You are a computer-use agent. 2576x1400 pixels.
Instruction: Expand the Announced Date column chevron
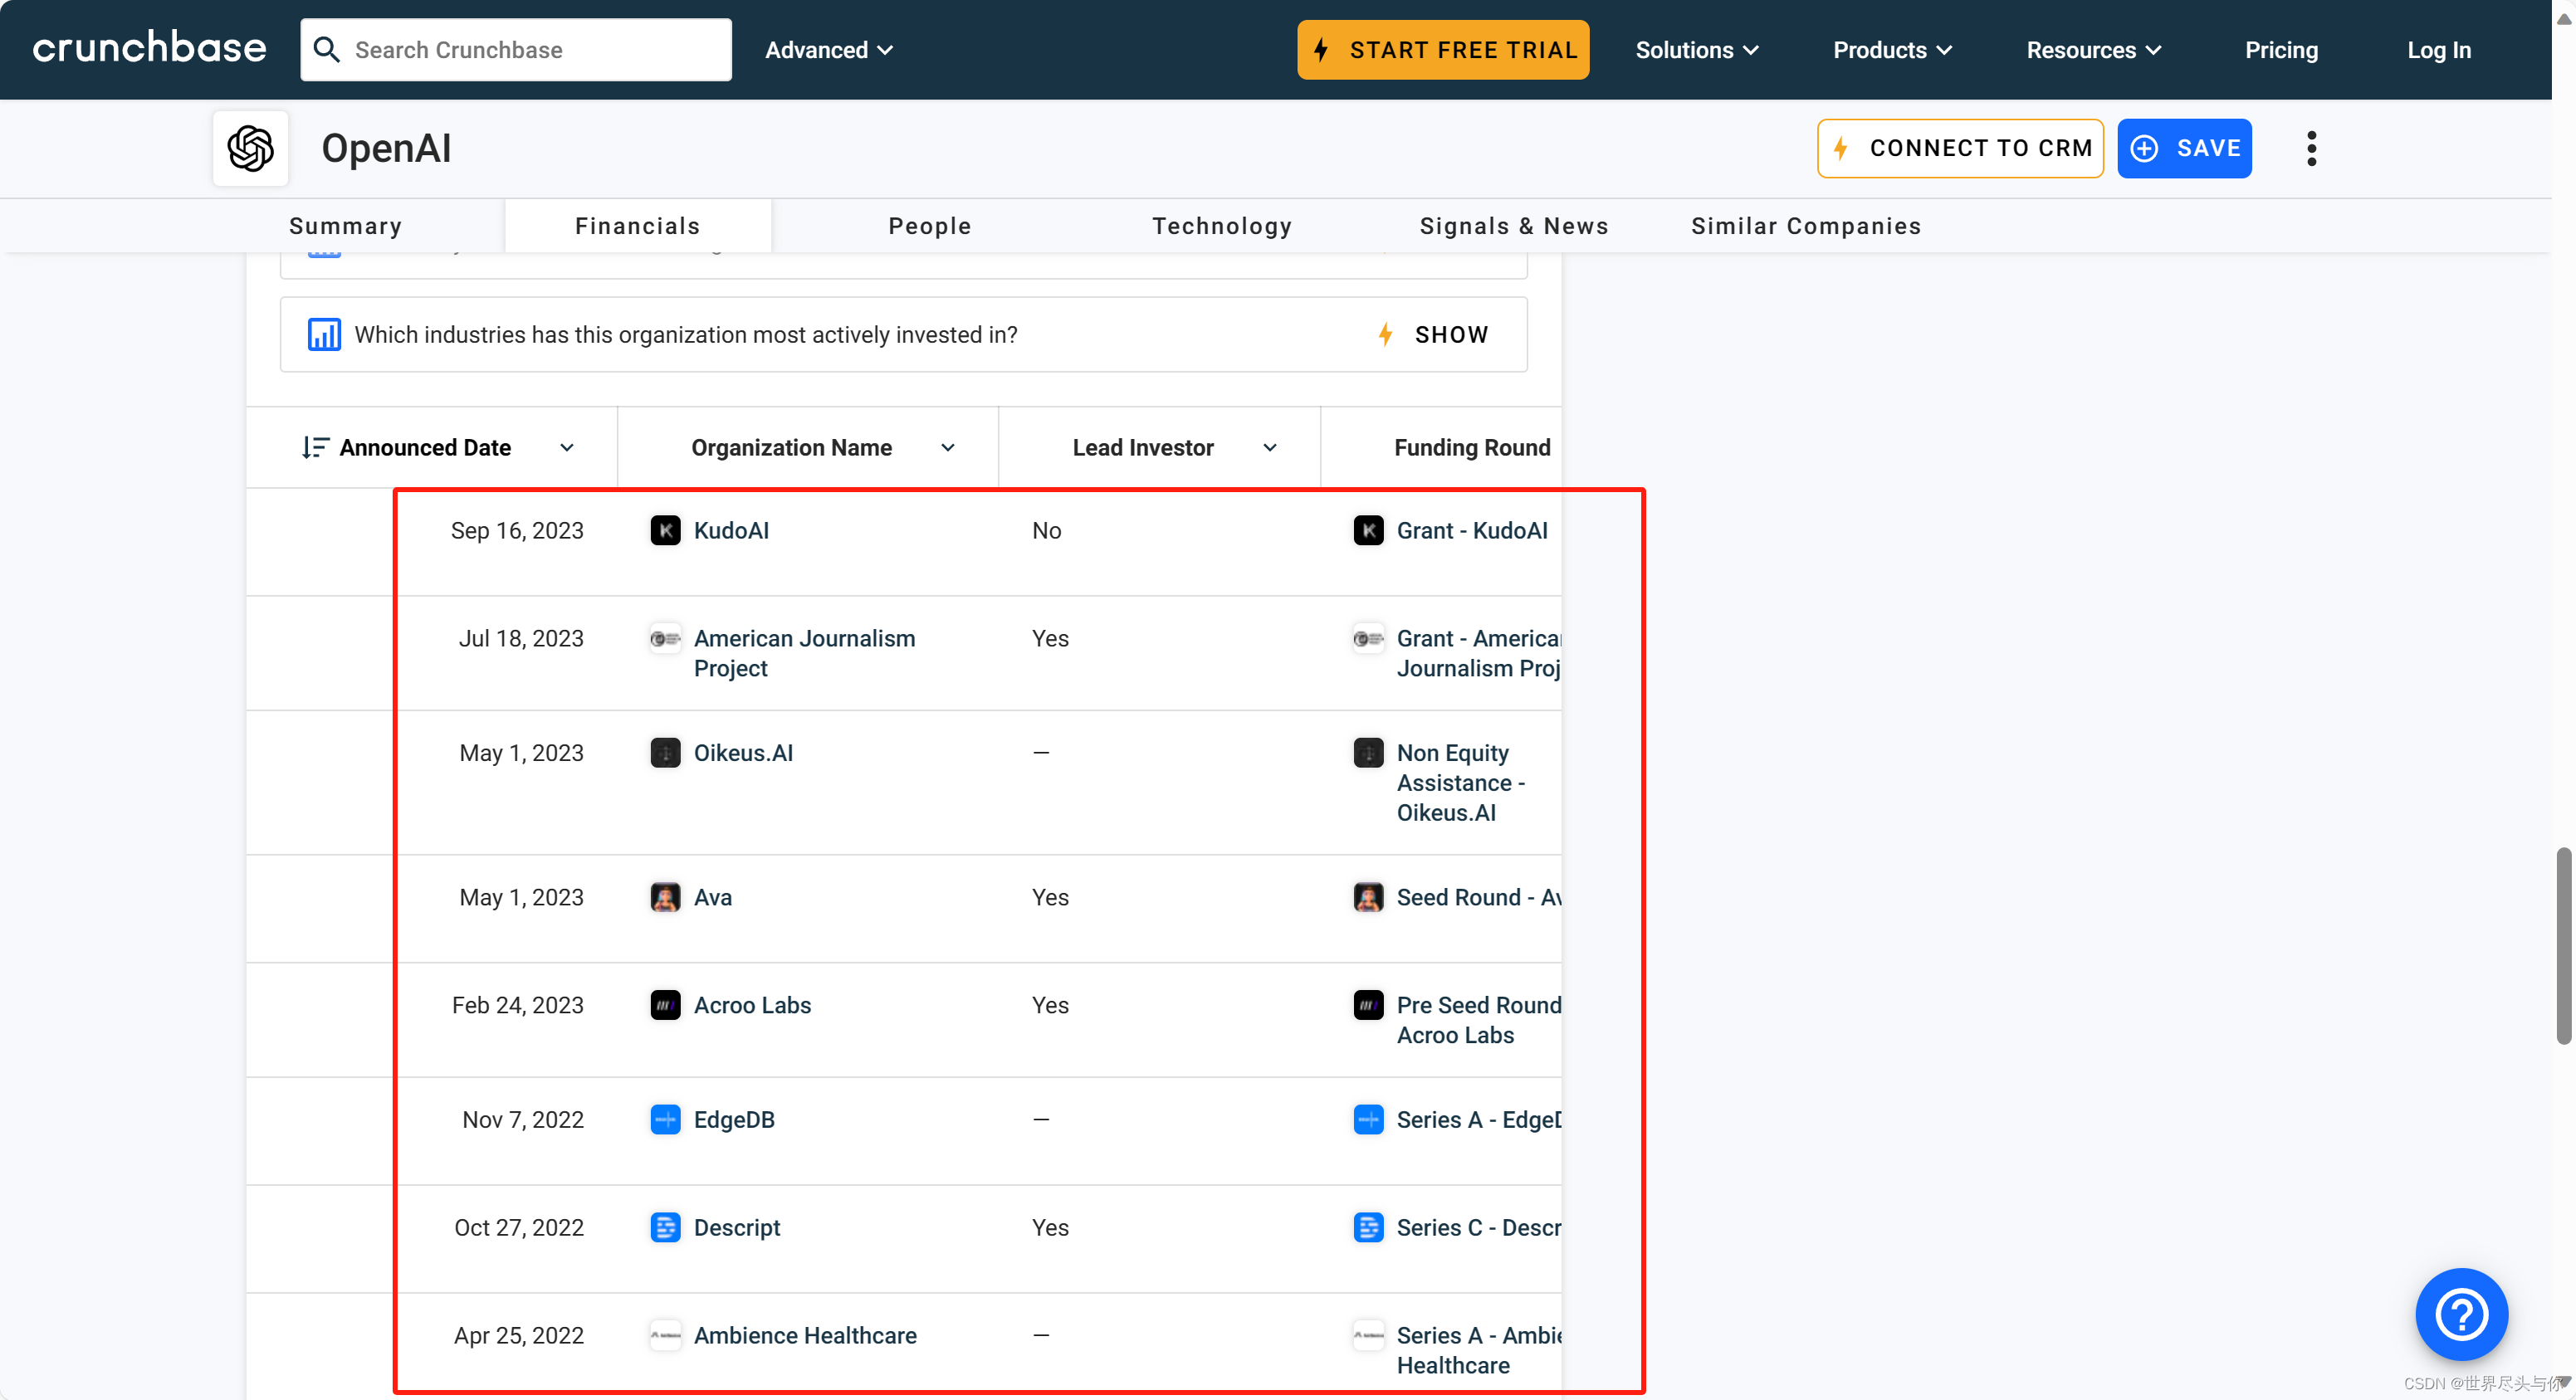point(567,447)
